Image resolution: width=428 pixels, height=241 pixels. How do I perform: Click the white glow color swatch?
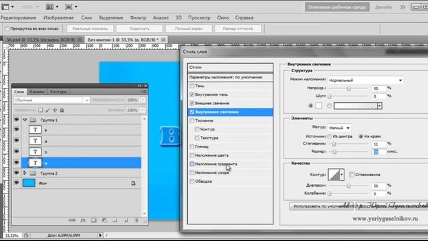pos(318,106)
